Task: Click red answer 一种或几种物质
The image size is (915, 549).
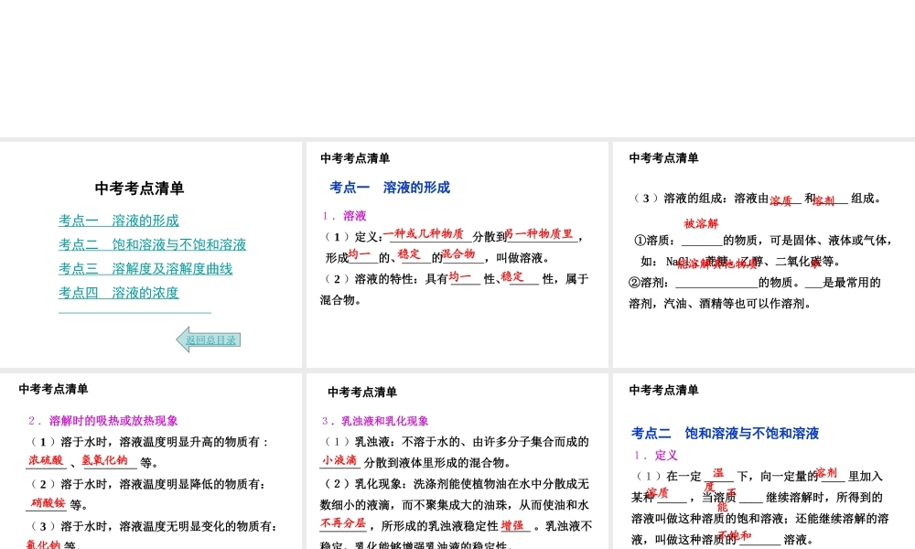Action: [x=424, y=234]
